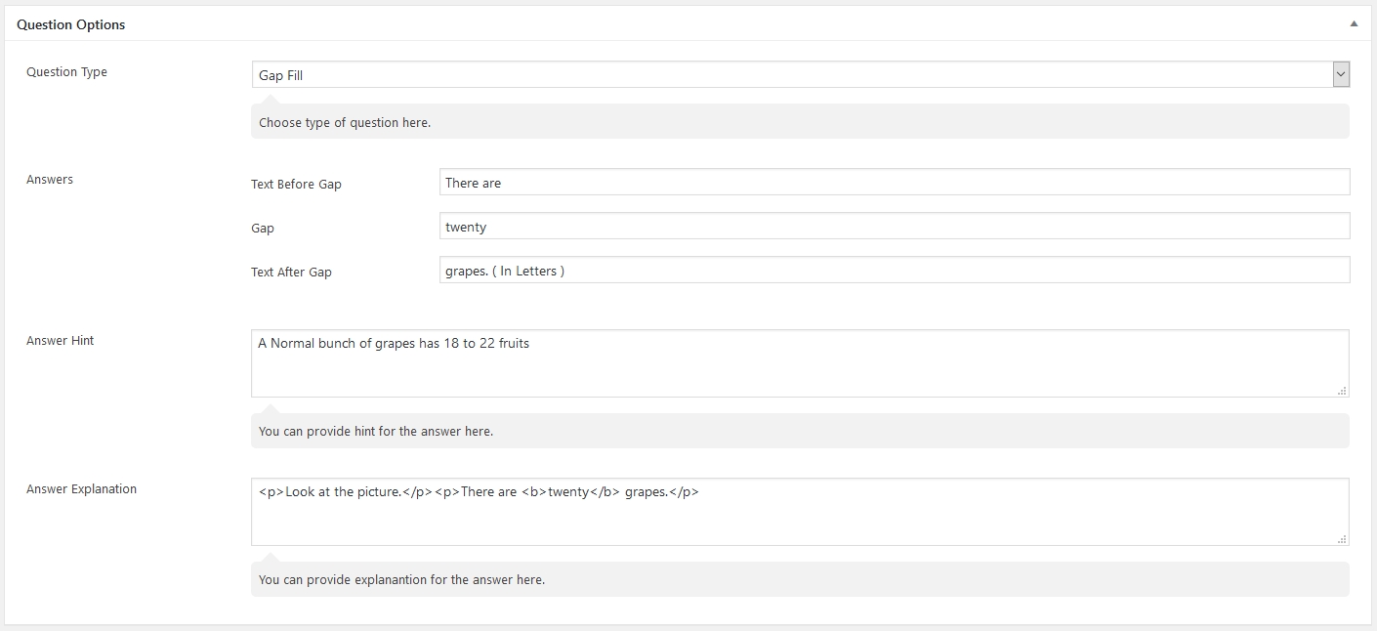The height and width of the screenshot is (631, 1377).
Task: Click the Answer Hint label
Action: 61,340
